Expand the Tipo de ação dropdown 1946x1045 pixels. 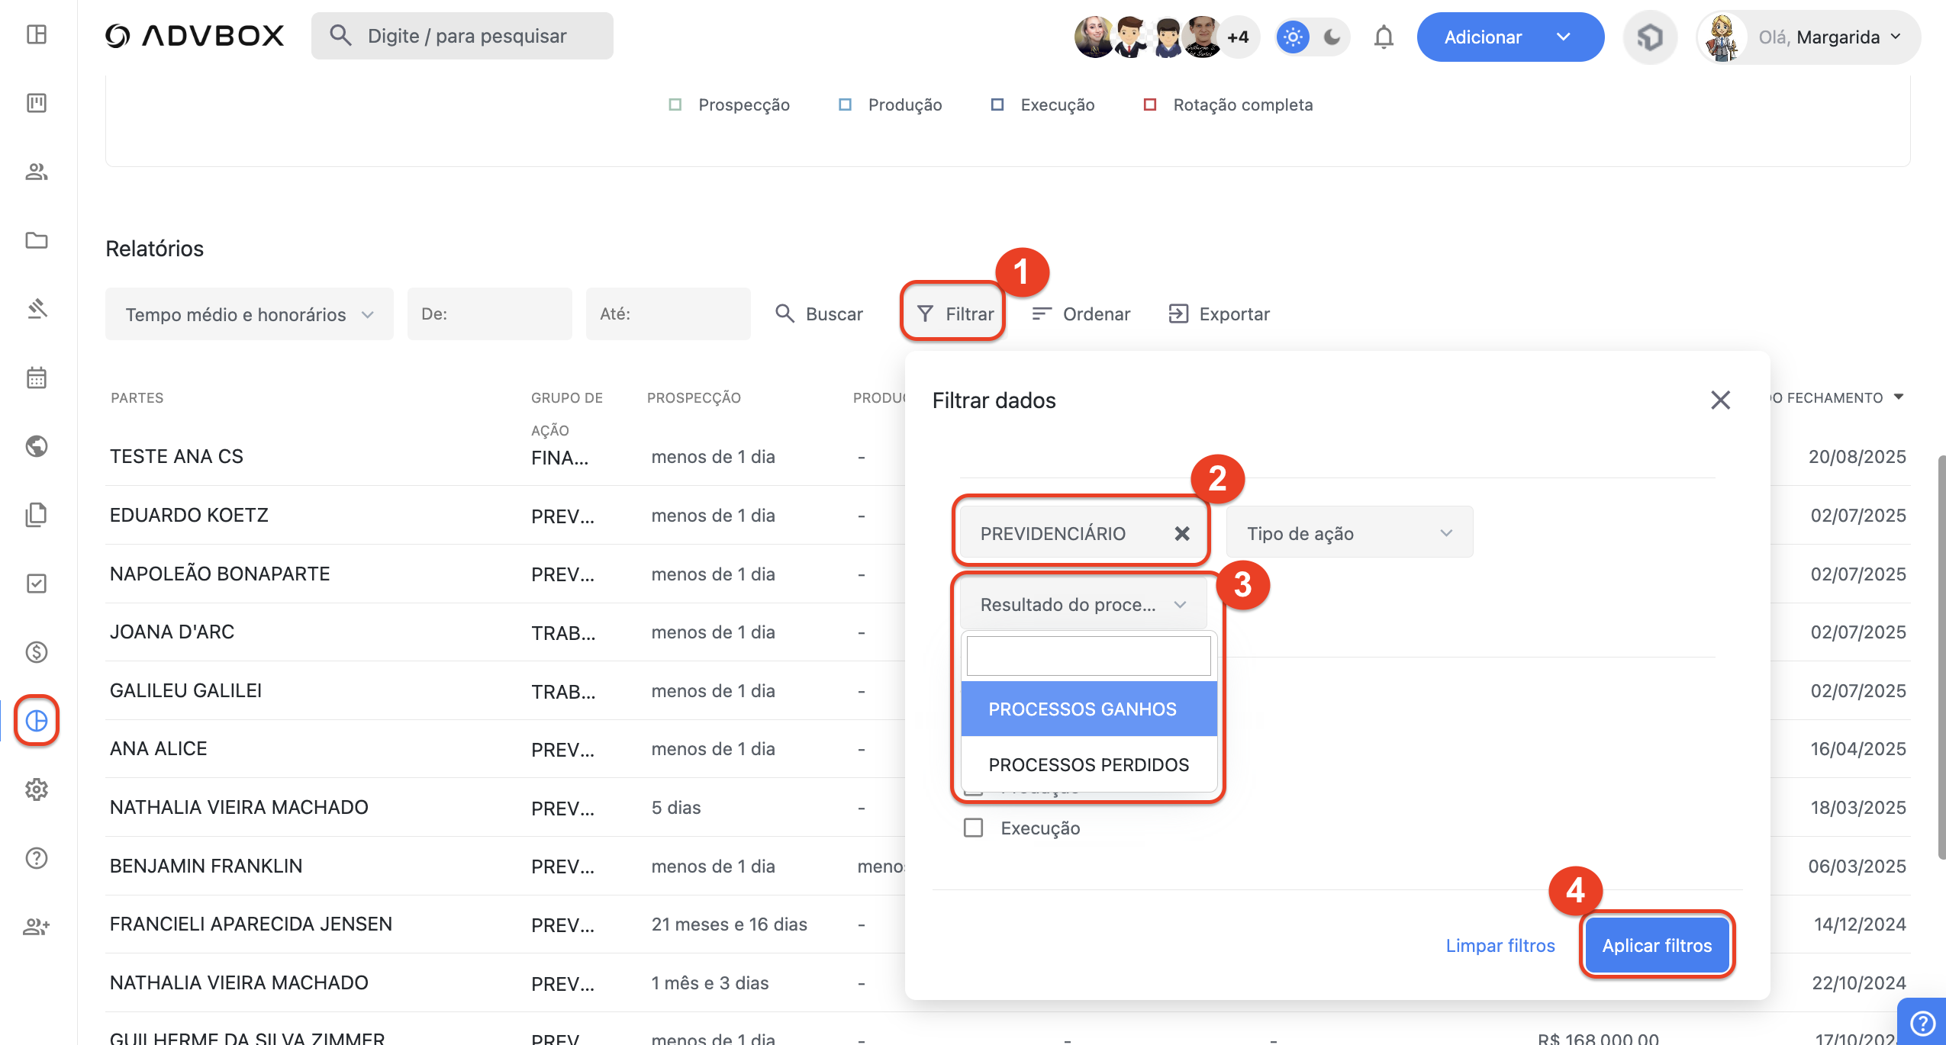point(1348,532)
